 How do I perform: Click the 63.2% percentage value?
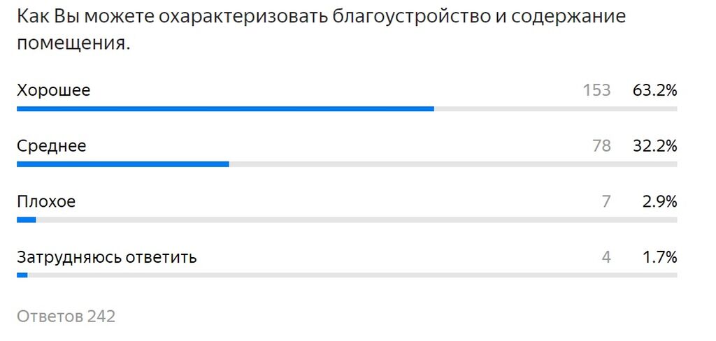pos(654,90)
